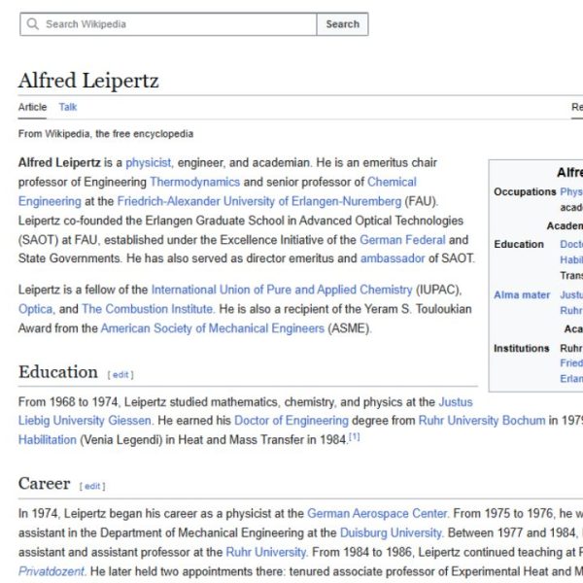Open American Society of Mechanical Engineers link
Screen dimensions: 583x583
(212, 328)
